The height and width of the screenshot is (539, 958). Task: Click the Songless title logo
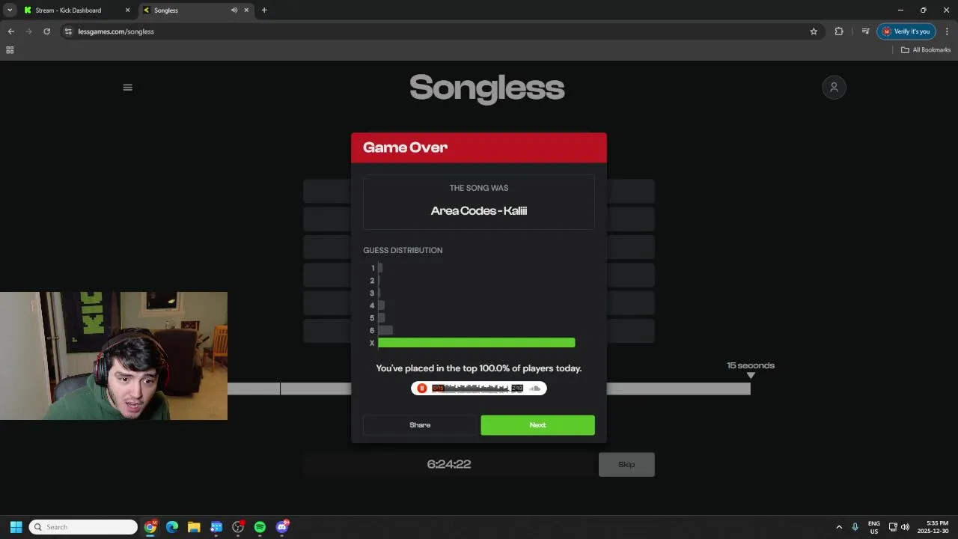point(487,88)
